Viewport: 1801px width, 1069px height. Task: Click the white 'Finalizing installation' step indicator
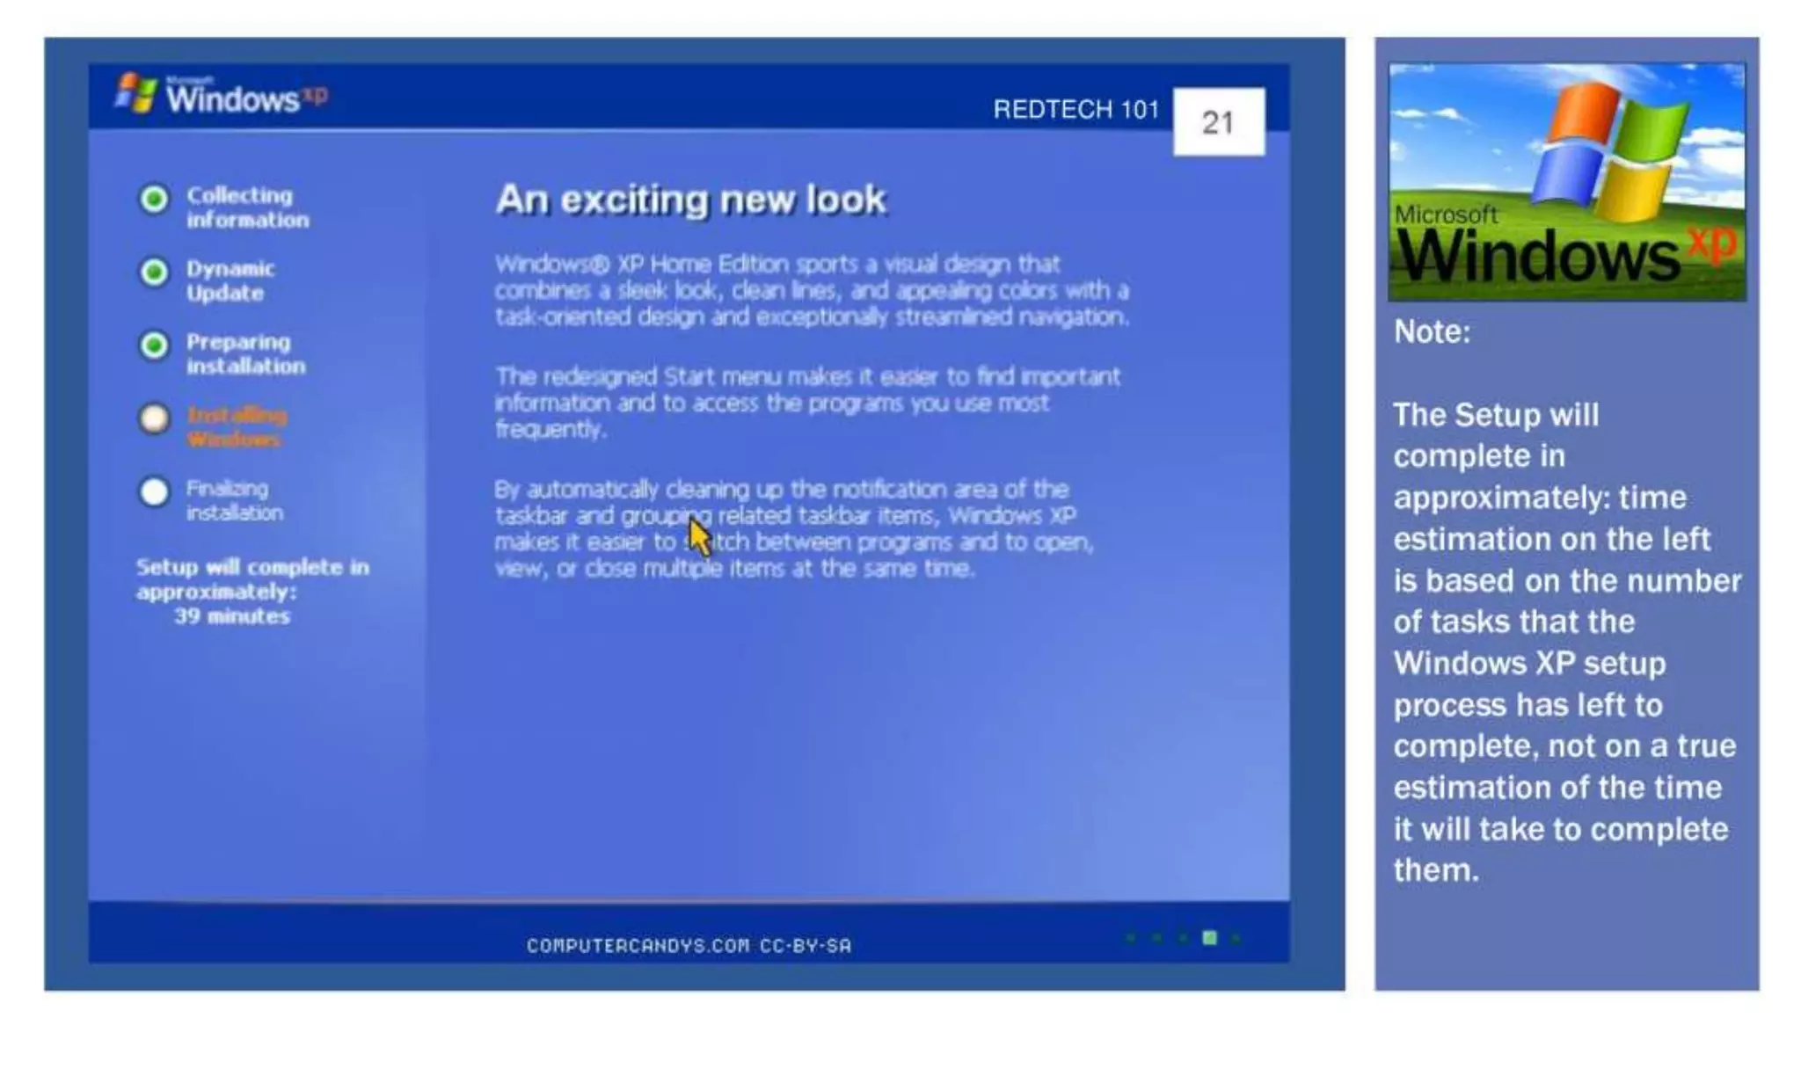[x=155, y=491]
